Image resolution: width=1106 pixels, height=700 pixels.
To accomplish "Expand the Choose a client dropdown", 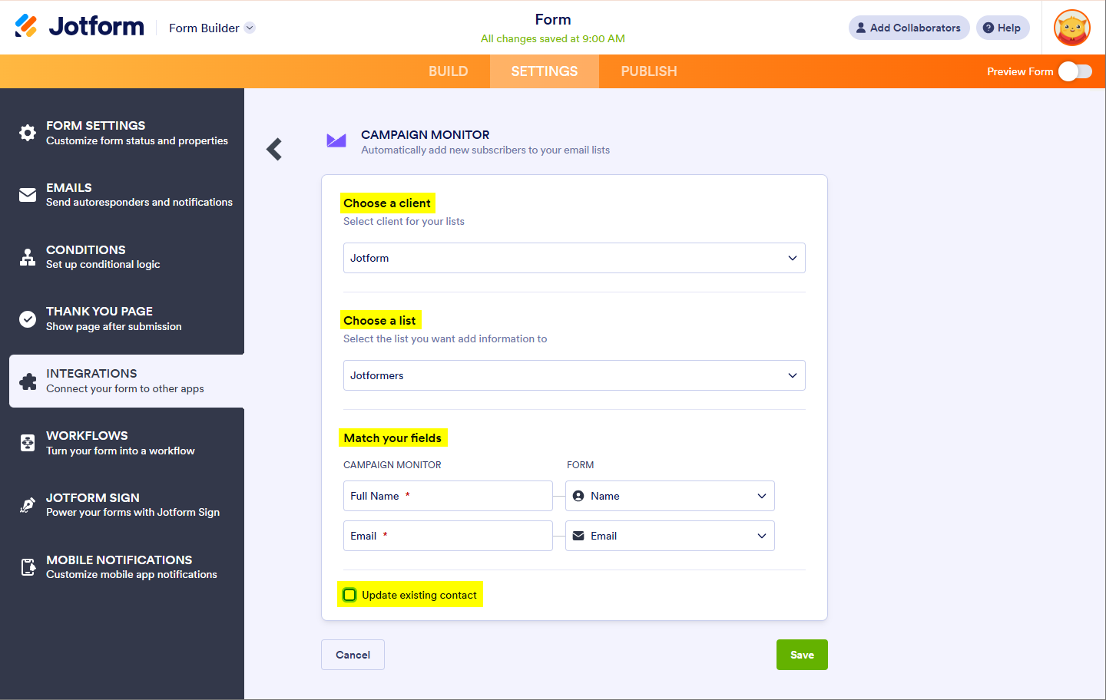I will [x=574, y=258].
